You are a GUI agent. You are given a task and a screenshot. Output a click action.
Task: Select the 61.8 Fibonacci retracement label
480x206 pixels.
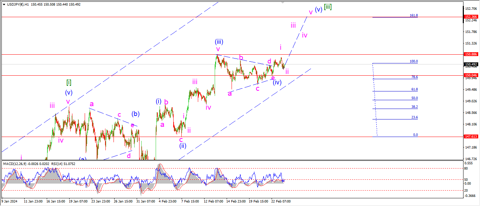[414, 89]
